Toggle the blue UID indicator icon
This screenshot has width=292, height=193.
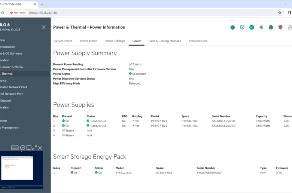coord(242,27)
